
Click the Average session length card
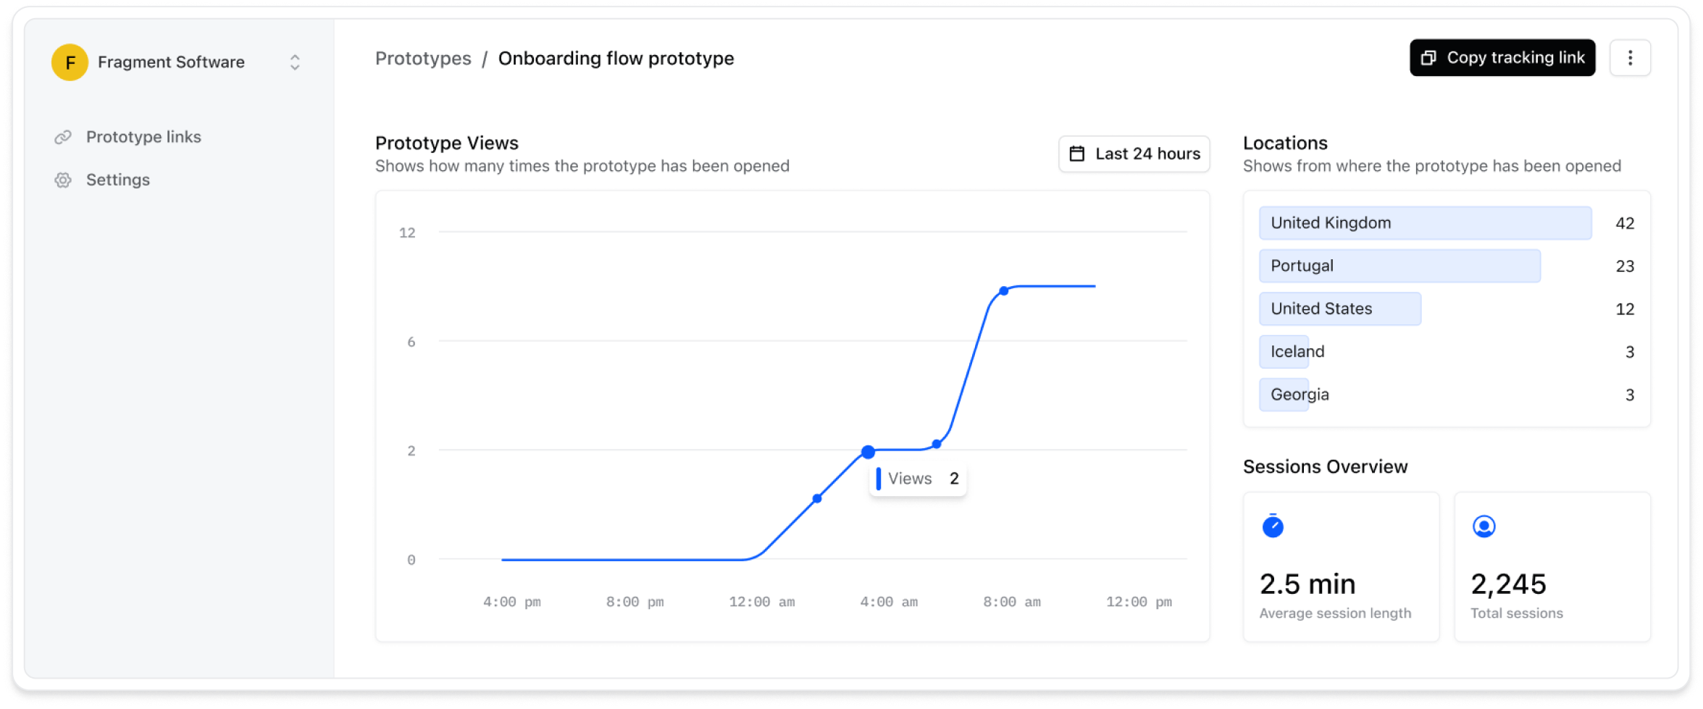pyautogui.click(x=1340, y=567)
